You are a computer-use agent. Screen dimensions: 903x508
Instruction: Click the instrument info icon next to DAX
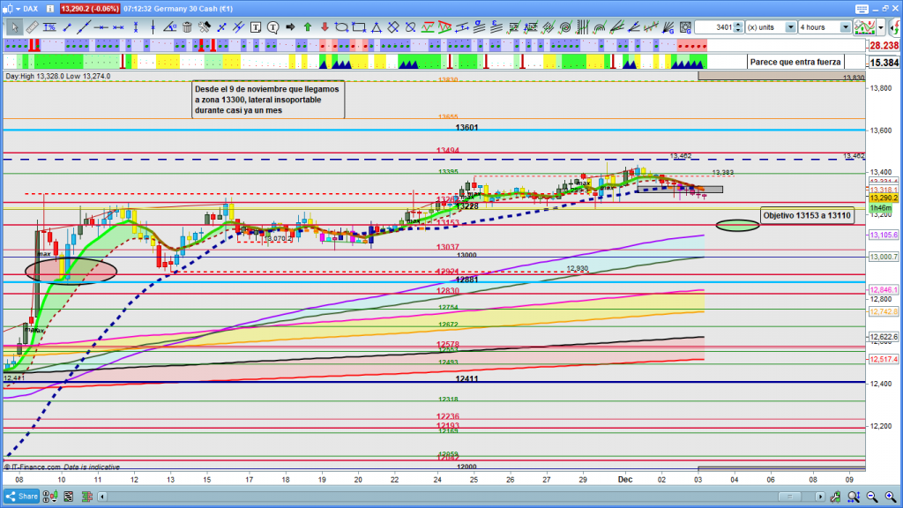(x=50, y=8)
